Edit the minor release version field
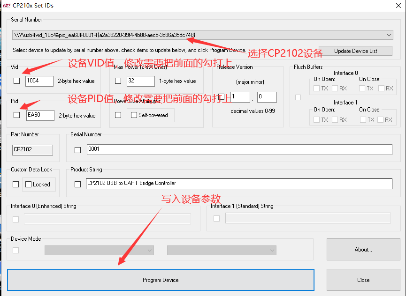The image size is (406, 296). [267, 97]
